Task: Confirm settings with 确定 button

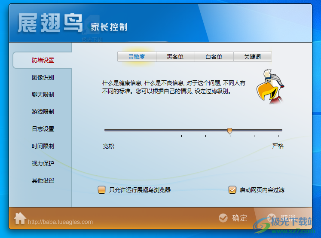Action: coord(233,218)
